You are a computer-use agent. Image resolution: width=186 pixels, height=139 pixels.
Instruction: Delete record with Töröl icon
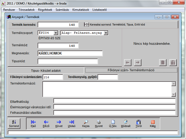tap(139, 123)
